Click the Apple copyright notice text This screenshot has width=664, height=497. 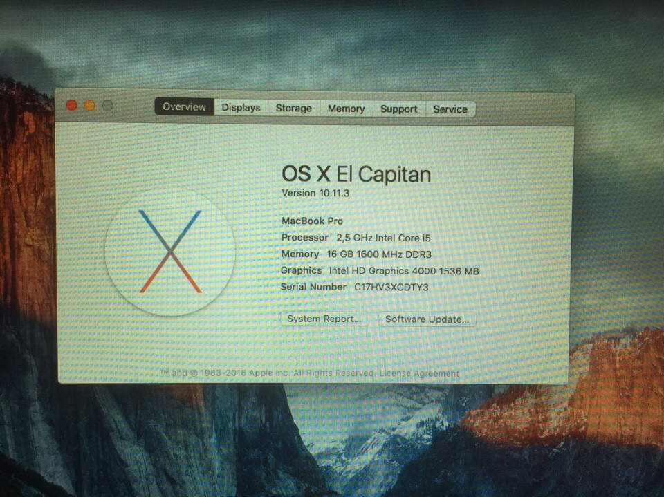(x=268, y=373)
